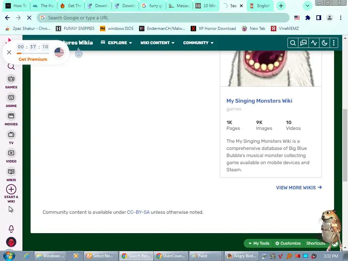This screenshot has width=348, height=261.
Task: Switch to the How To tab
Action: pyautogui.click(x=16, y=6)
